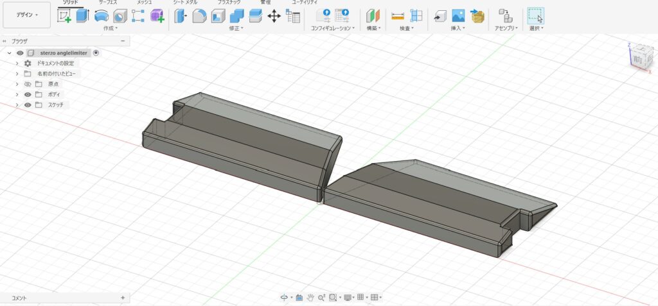Hide the スケッチ folder using eye icon
This screenshot has width=658, height=306.
[28, 105]
